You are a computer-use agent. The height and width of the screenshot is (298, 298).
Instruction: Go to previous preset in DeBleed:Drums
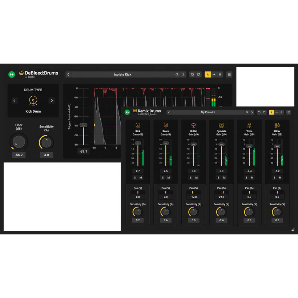tap(68, 74)
